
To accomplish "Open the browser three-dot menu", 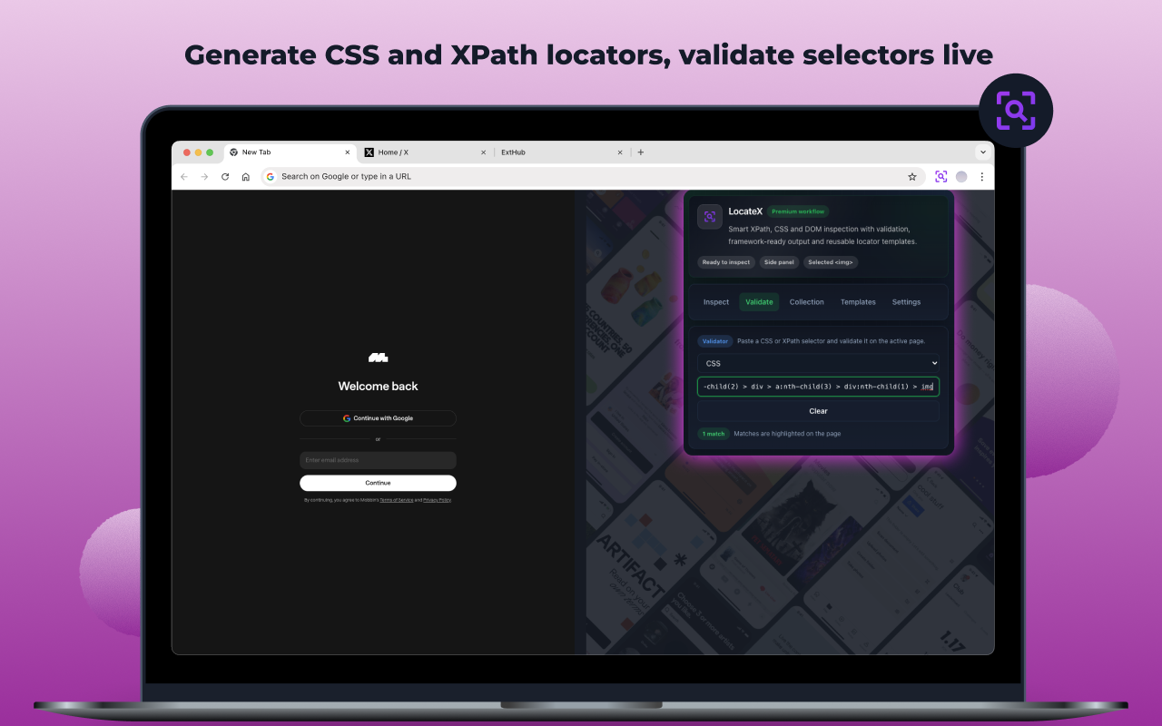I will 981,177.
